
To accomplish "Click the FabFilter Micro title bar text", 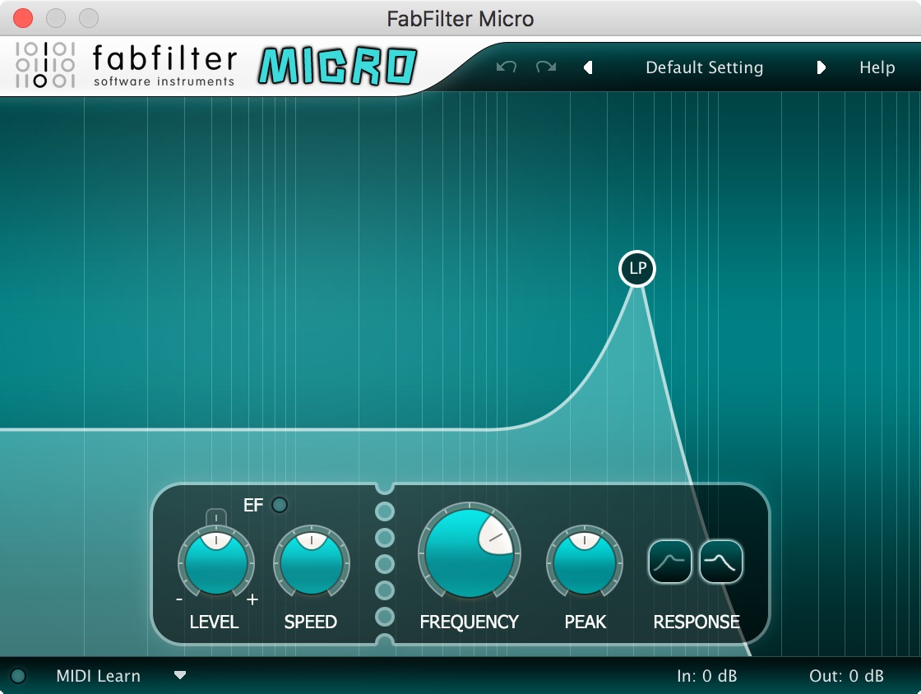I will (460, 18).
